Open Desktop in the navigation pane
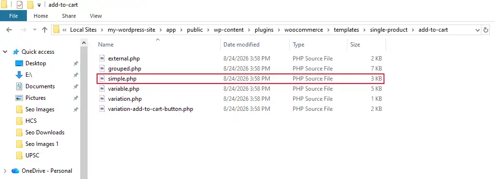Viewport: 495px width, 179px height. pos(36,63)
